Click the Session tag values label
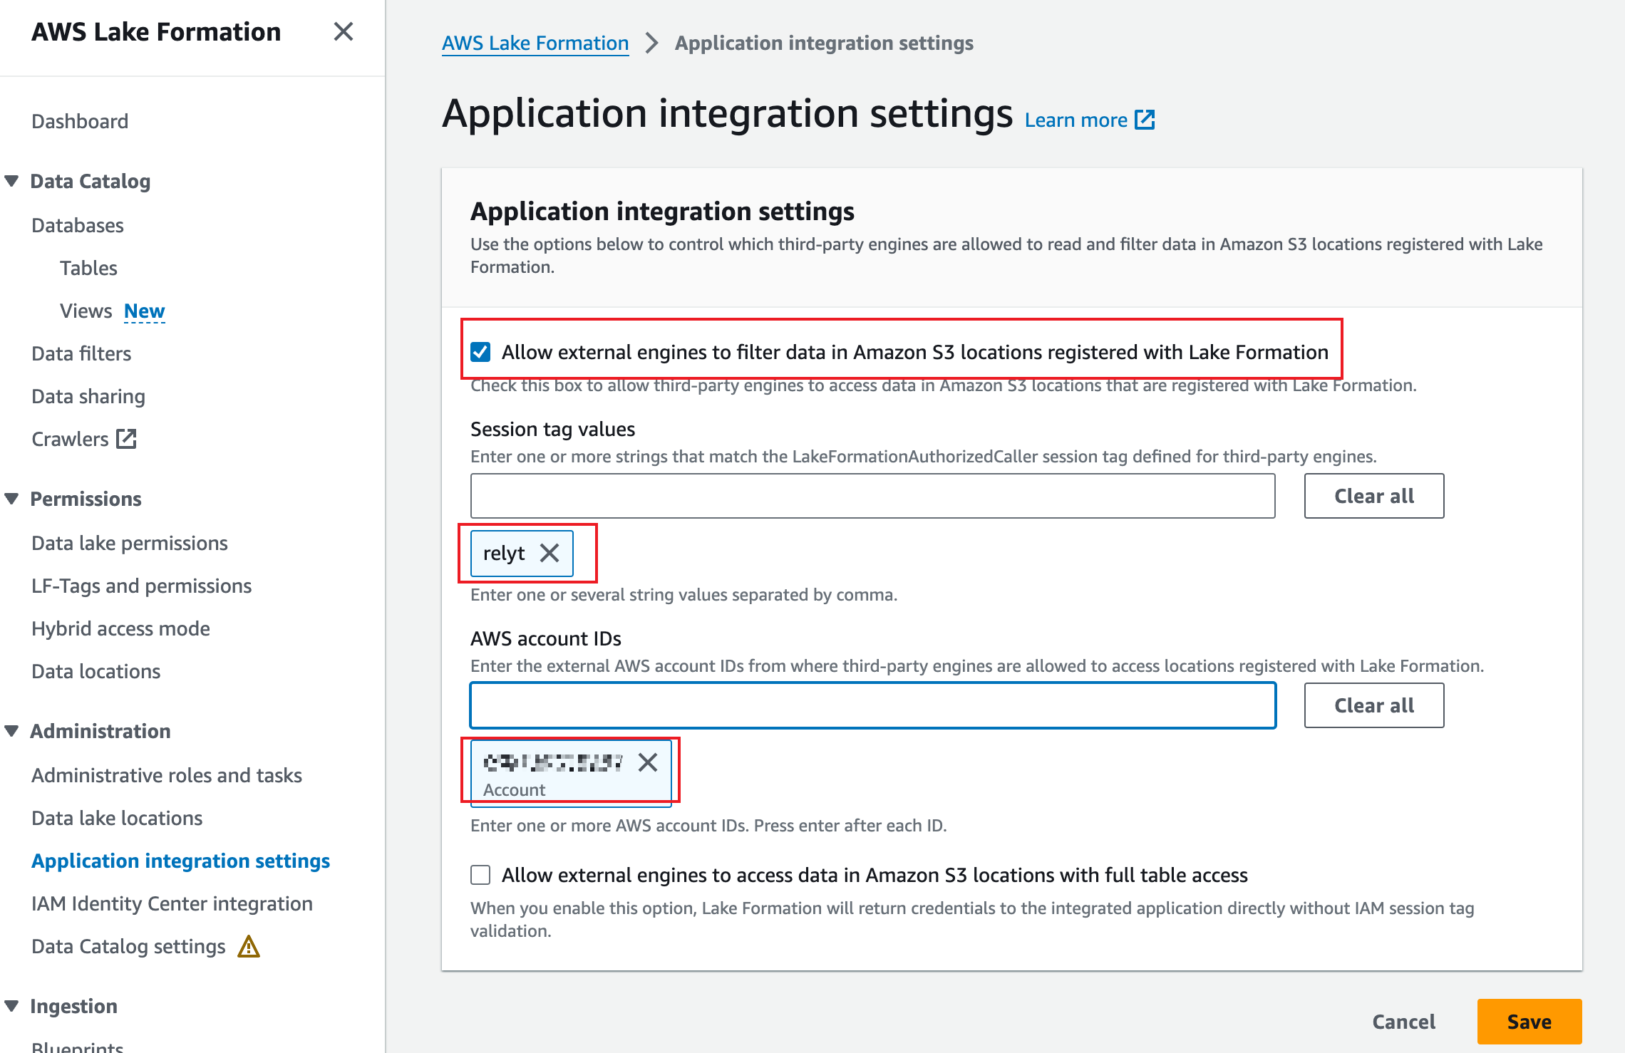The height and width of the screenshot is (1053, 1625). 552,429
